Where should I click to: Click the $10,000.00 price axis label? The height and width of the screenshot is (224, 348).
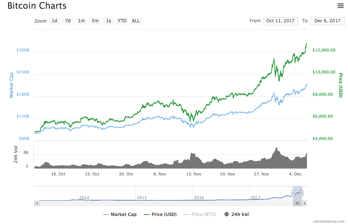[x=324, y=72]
